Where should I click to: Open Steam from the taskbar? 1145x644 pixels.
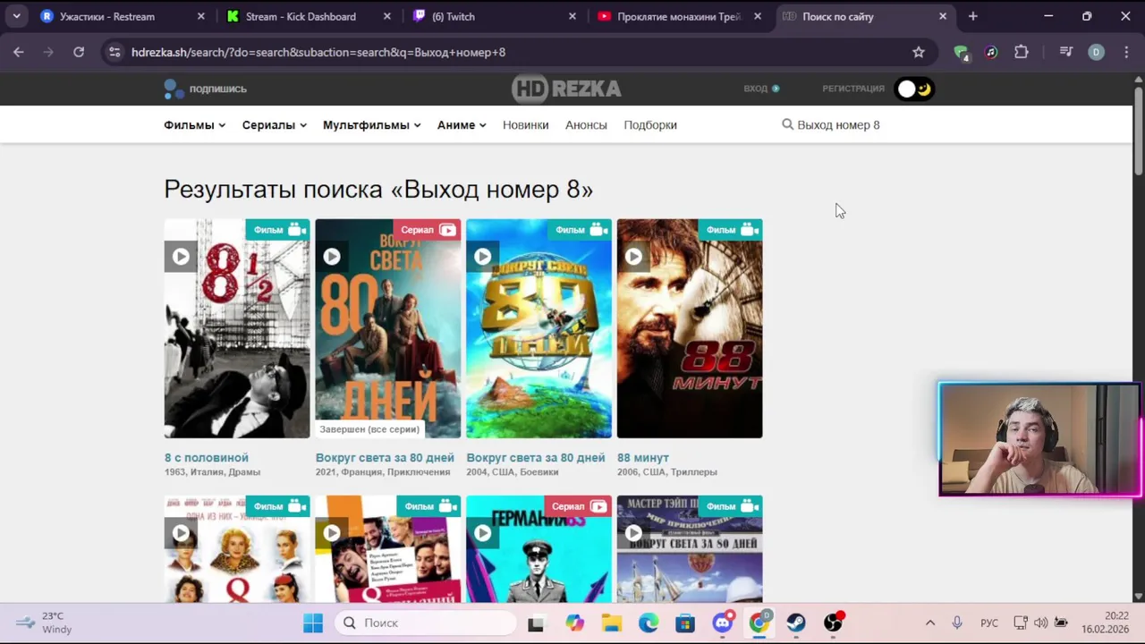[x=795, y=623]
